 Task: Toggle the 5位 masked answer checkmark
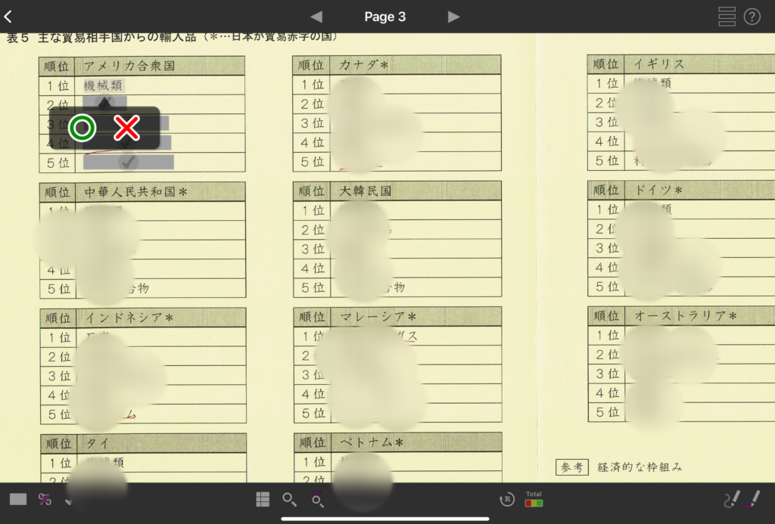tap(129, 161)
